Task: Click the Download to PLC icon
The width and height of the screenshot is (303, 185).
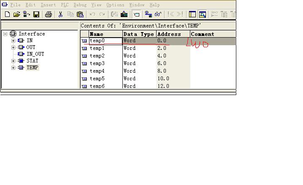Action: click(124, 14)
